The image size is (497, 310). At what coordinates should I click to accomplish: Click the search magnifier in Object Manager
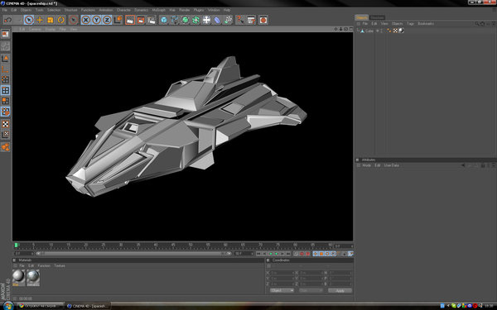tap(476, 24)
